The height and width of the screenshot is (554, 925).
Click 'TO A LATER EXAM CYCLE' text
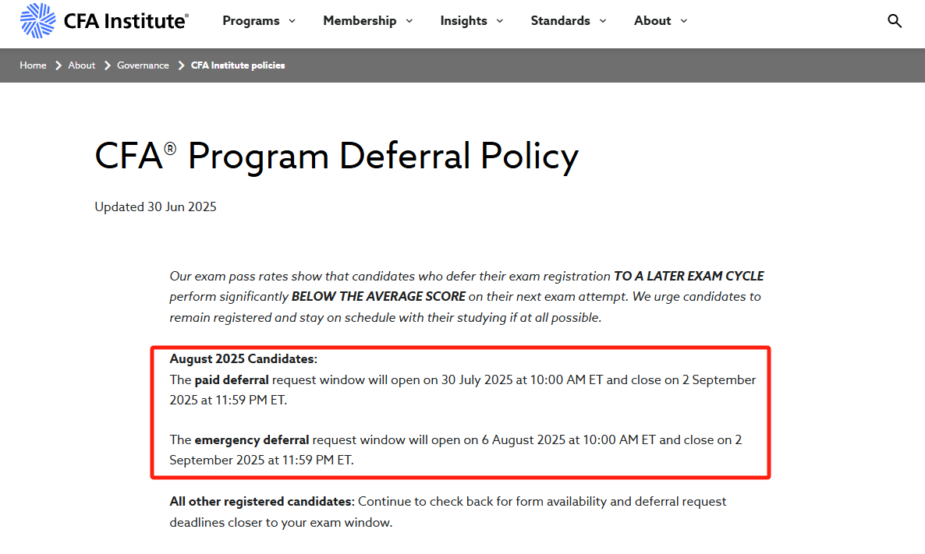click(x=689, y=277)
